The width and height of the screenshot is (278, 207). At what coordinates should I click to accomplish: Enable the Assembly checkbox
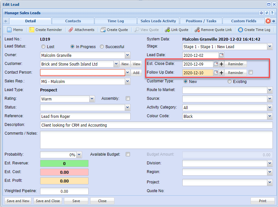pyautogui.click(x=128, y=98)
